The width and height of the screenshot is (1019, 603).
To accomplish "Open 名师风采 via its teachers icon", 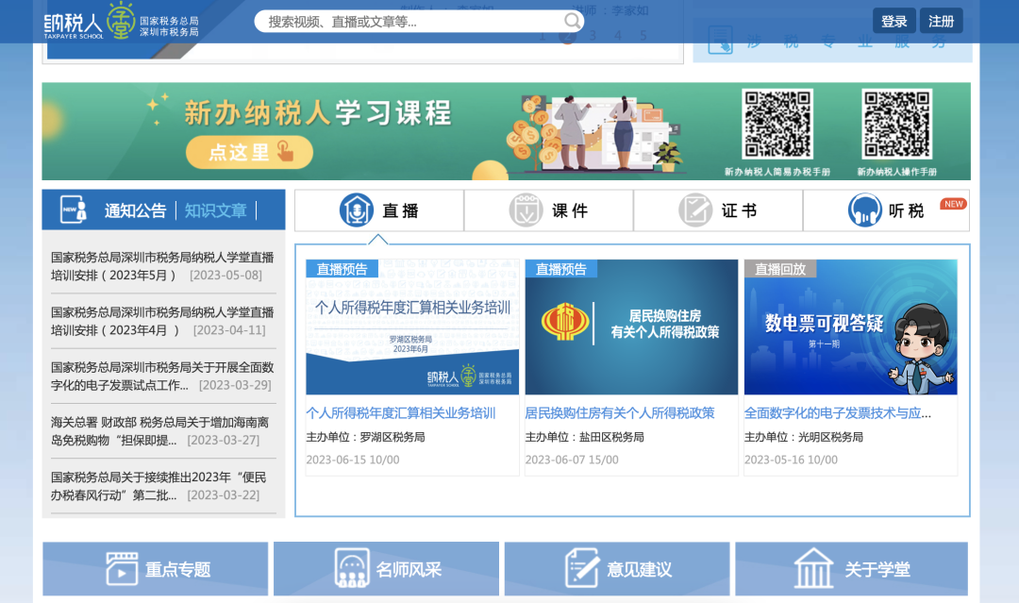I will [352, 568].
